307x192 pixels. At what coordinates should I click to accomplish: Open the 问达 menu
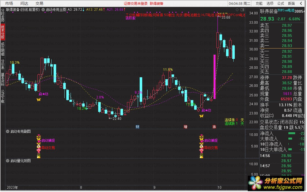[24, 3]
